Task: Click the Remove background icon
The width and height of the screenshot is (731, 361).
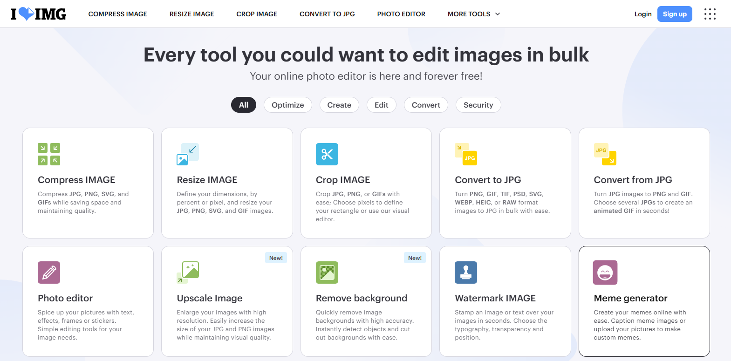Action: coord(327,272)
